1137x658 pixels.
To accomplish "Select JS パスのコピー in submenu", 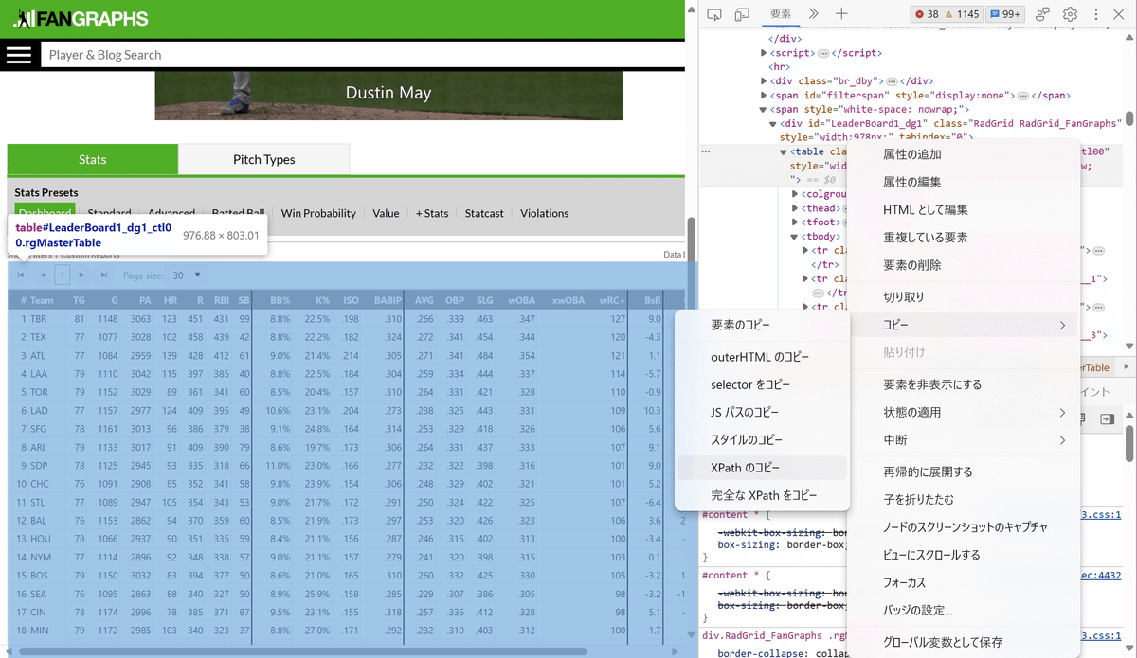I will (763, 413).
